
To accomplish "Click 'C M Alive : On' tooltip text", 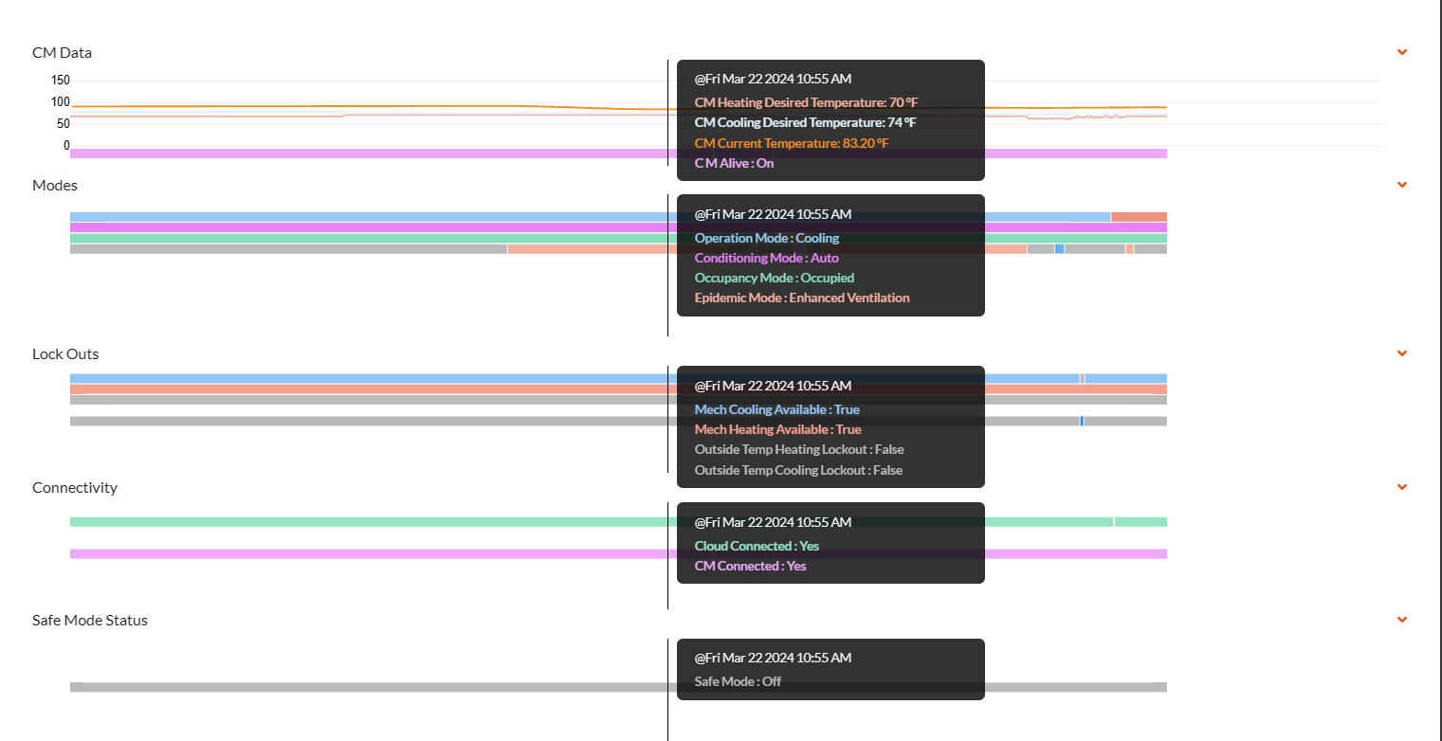I will (734, 163).
